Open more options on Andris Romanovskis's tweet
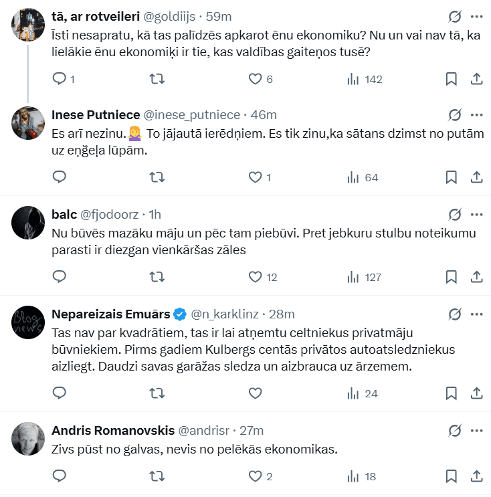 tap(477, 430)
